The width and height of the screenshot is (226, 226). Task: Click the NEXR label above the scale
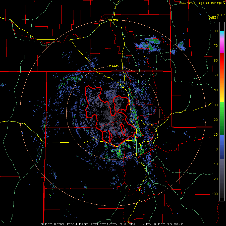pyautogui.click(x=220, y=15)
